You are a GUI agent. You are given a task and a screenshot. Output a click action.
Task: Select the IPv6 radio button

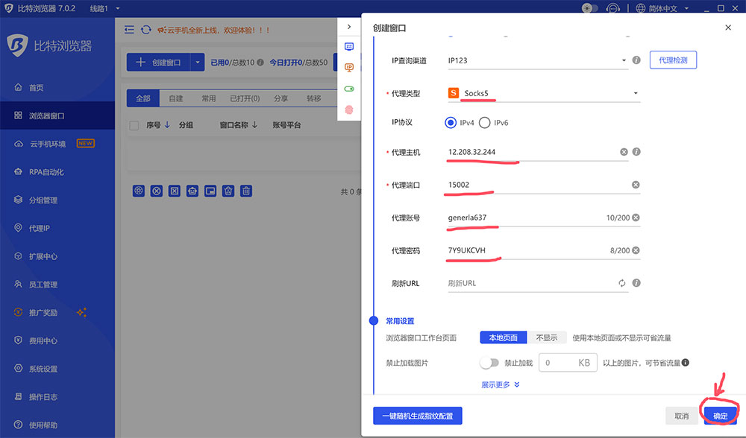click(x=484, y=123)
